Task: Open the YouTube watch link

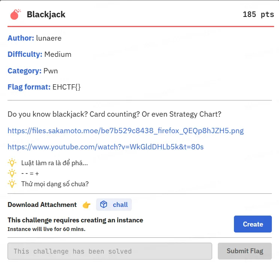Action: [x=106, y=147]
